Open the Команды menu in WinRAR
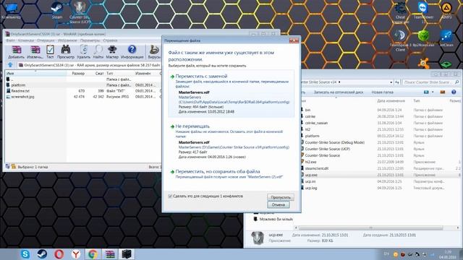The width and height of the screenshot is (463, 260). click(26, 40)
